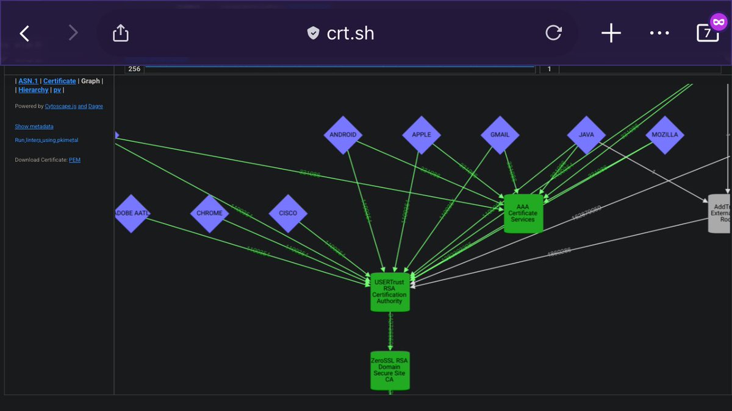Open the pv view link
Image resolution: width=732 pixels, height=411 pixels.
(x=57, y=90)
